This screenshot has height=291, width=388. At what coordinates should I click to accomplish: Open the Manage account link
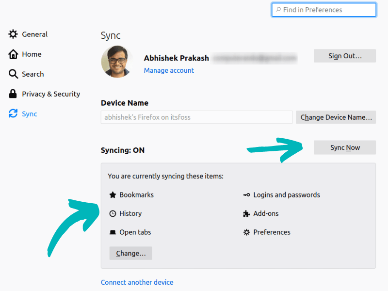pos(169,70)
